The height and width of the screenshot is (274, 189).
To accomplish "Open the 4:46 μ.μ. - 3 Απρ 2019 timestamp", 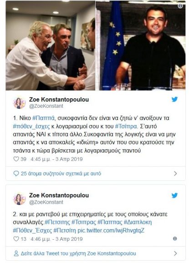I will click(x=56, y=239).
